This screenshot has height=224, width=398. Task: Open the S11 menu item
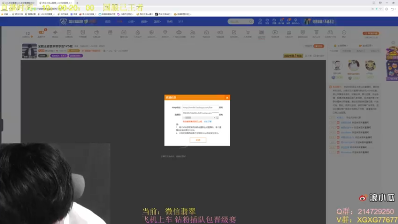click(x=181, y=21)
